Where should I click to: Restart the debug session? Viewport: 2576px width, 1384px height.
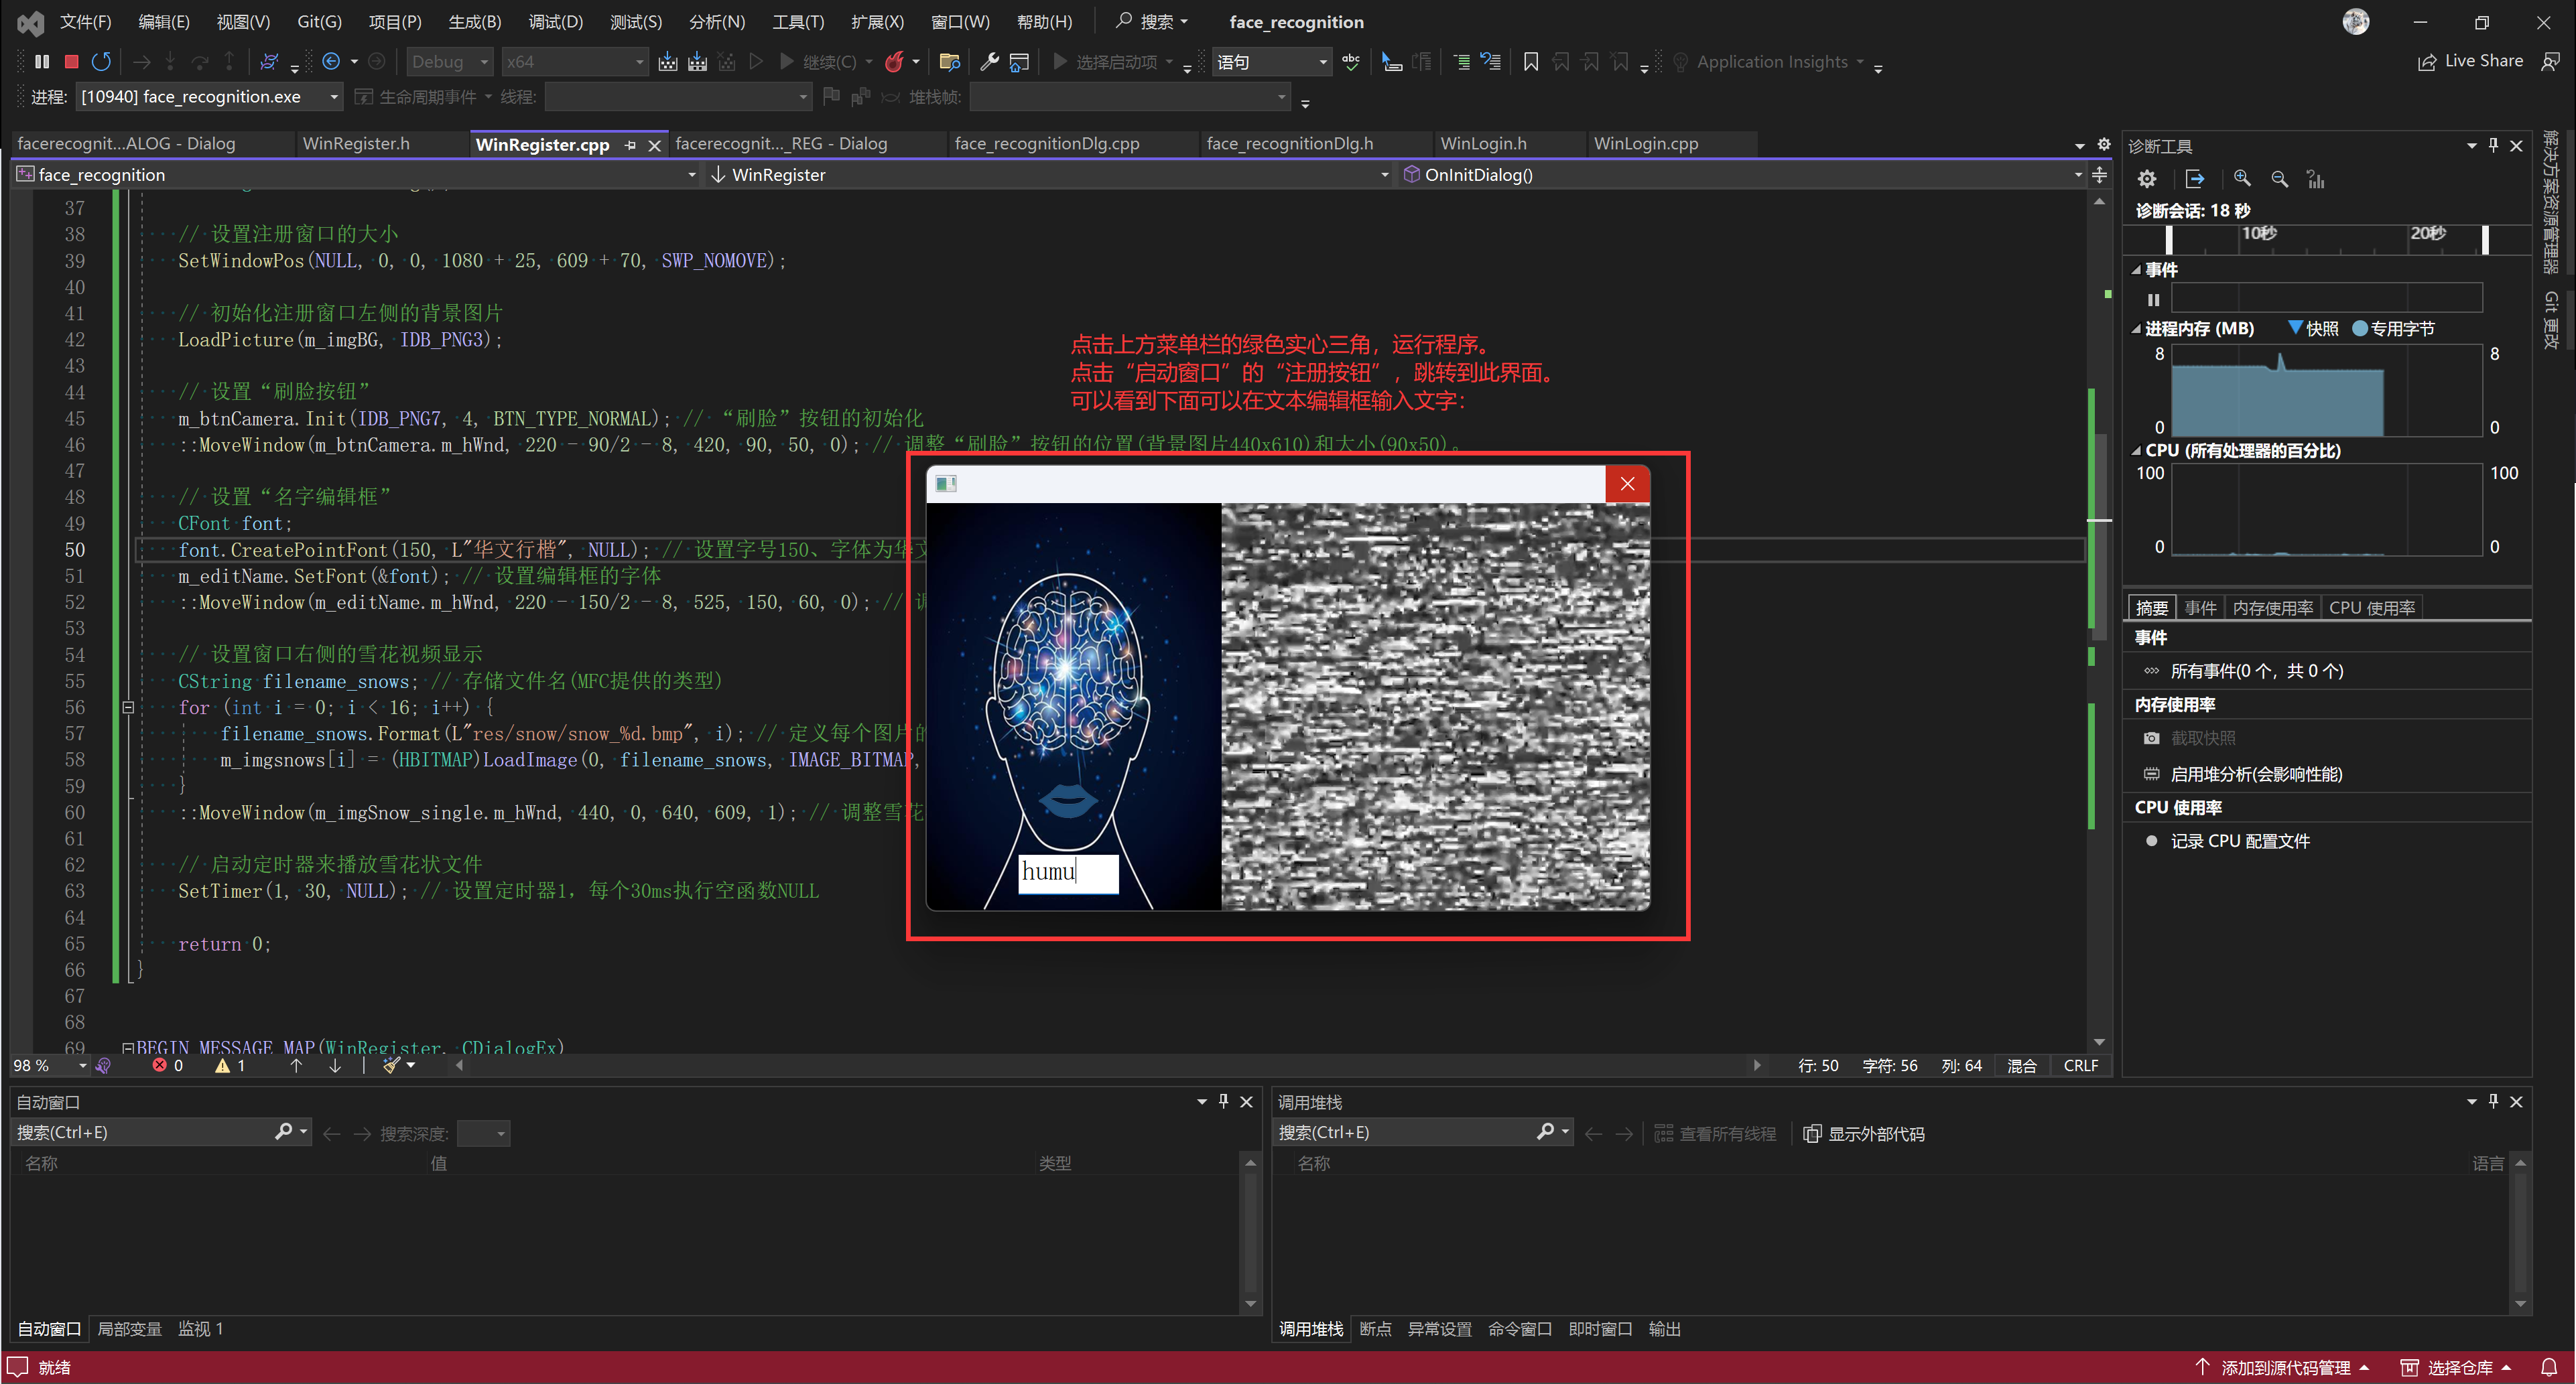click(101, 62)
